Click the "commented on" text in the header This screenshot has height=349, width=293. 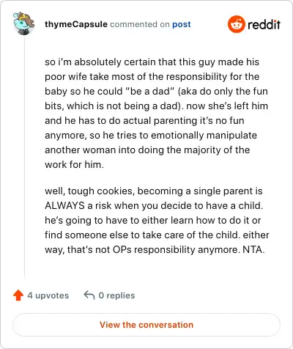point(140,24)
